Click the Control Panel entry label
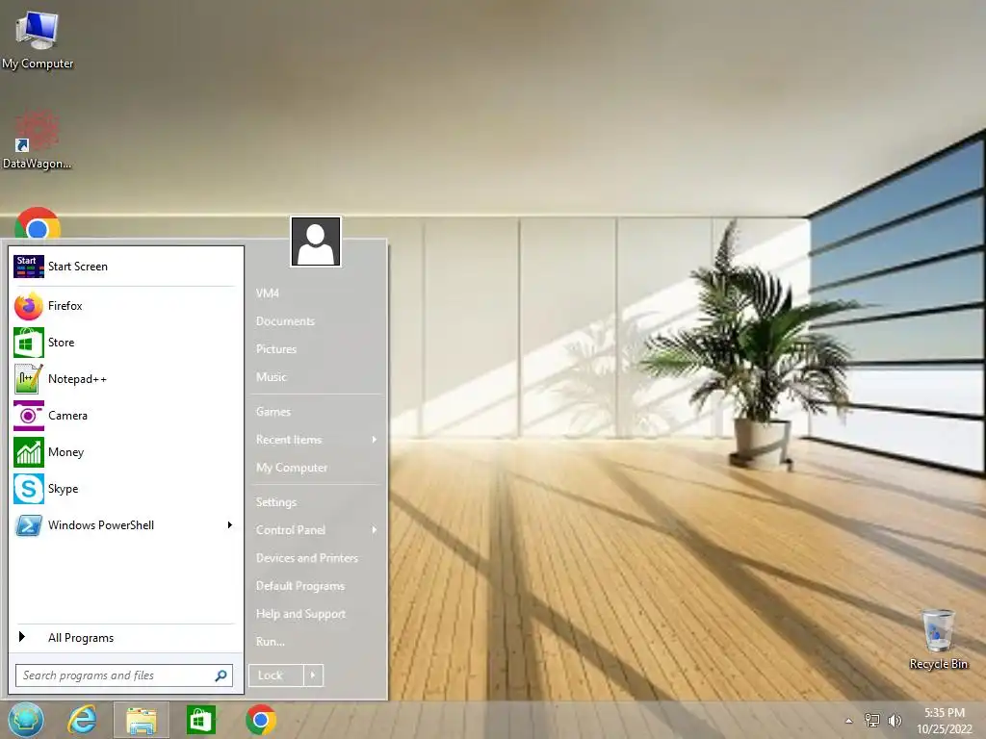The width and height of the screenshot is (986, 739). pos(291,530)
